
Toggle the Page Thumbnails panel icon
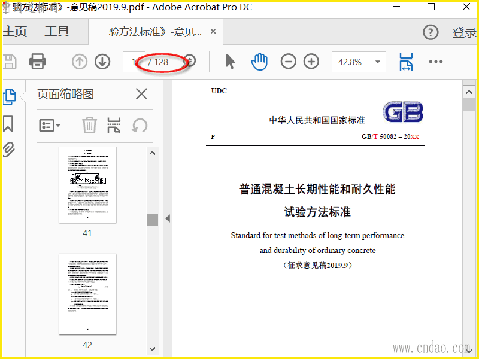tap(9, 97)
